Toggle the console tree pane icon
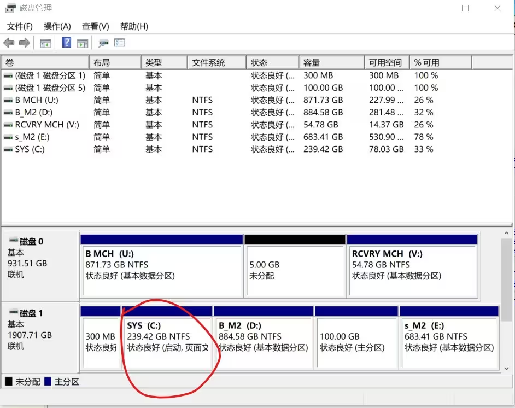Screen dimensions: 515x408 (45, 43)
